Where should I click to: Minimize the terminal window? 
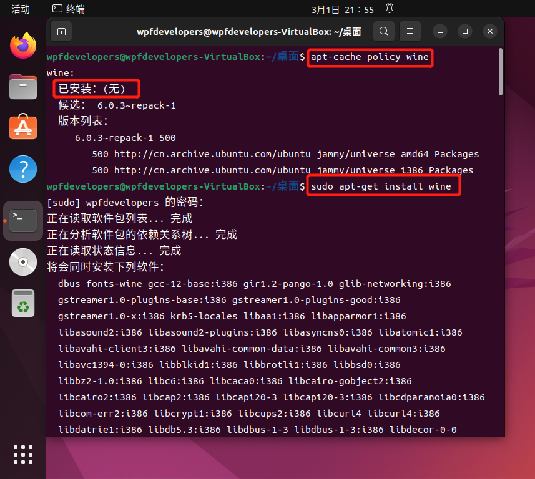pos(440,31)
